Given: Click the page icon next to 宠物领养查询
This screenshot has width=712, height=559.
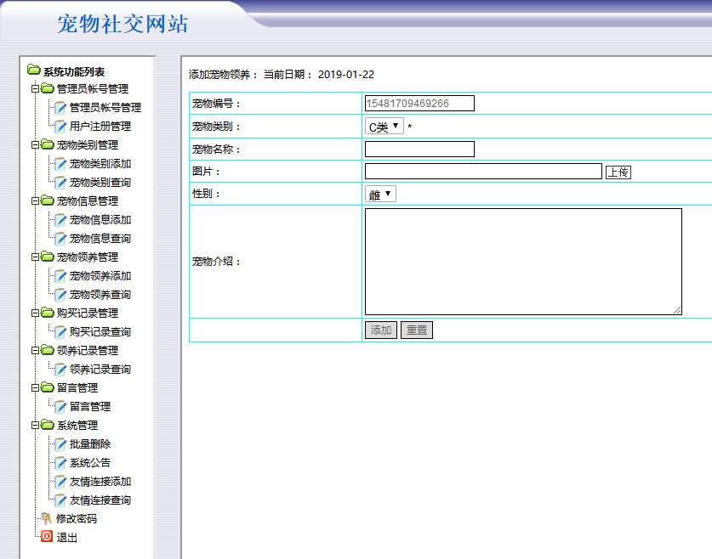Looking at the screenshot, I should (x=60, y=295).
